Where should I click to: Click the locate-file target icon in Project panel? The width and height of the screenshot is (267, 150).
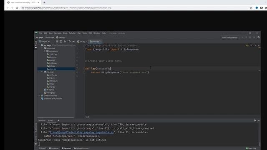click(57, 42)
